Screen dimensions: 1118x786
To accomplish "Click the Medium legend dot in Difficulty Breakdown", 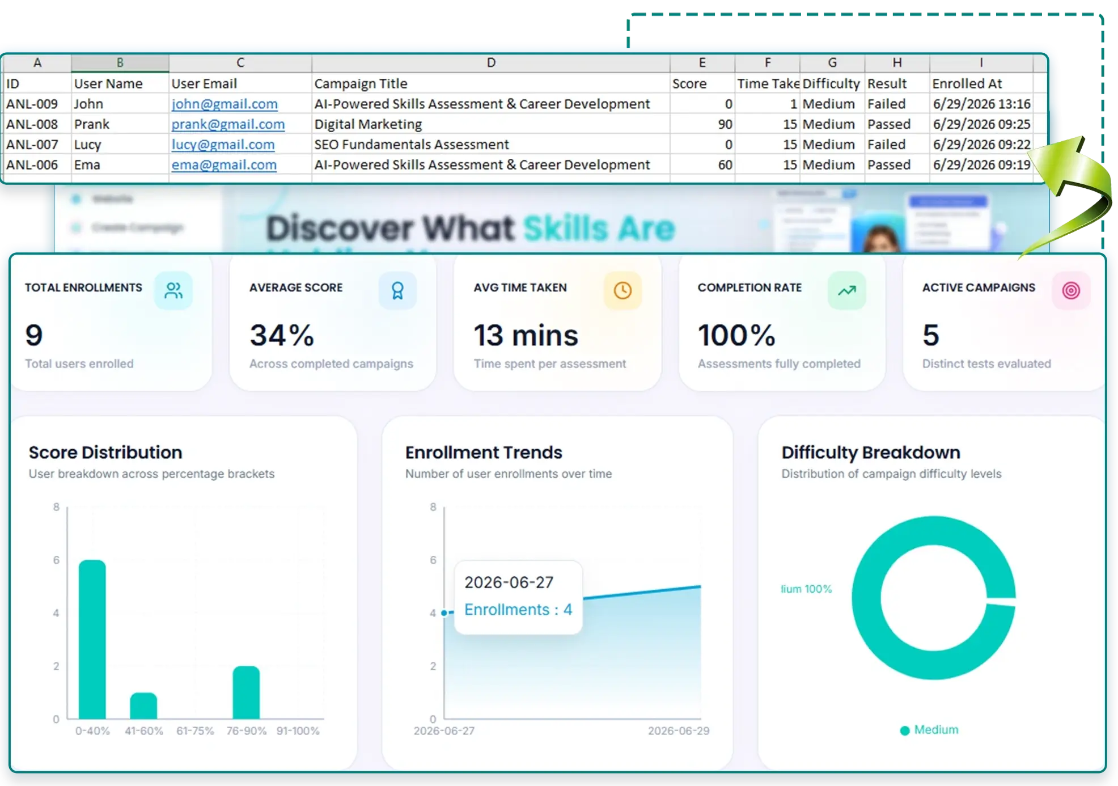I will (905, 730).
